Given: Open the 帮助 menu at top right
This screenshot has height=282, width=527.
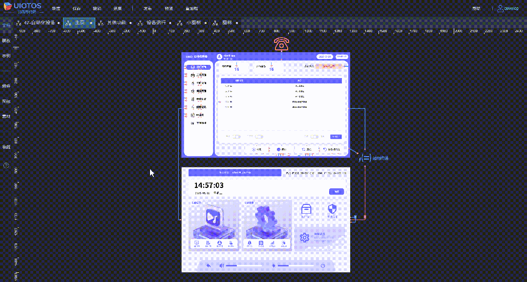Looking at the screenshot, I should click(476, 8).
